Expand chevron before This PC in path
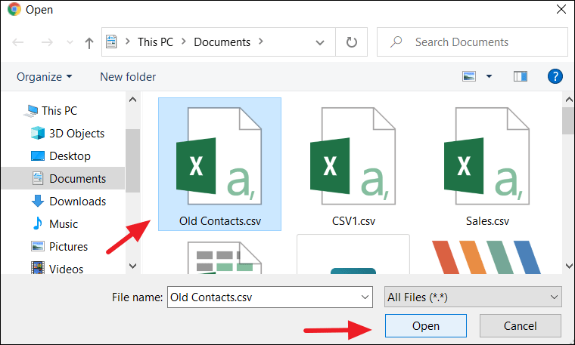This screenshot has height=345, width=575. coord(128,42)
